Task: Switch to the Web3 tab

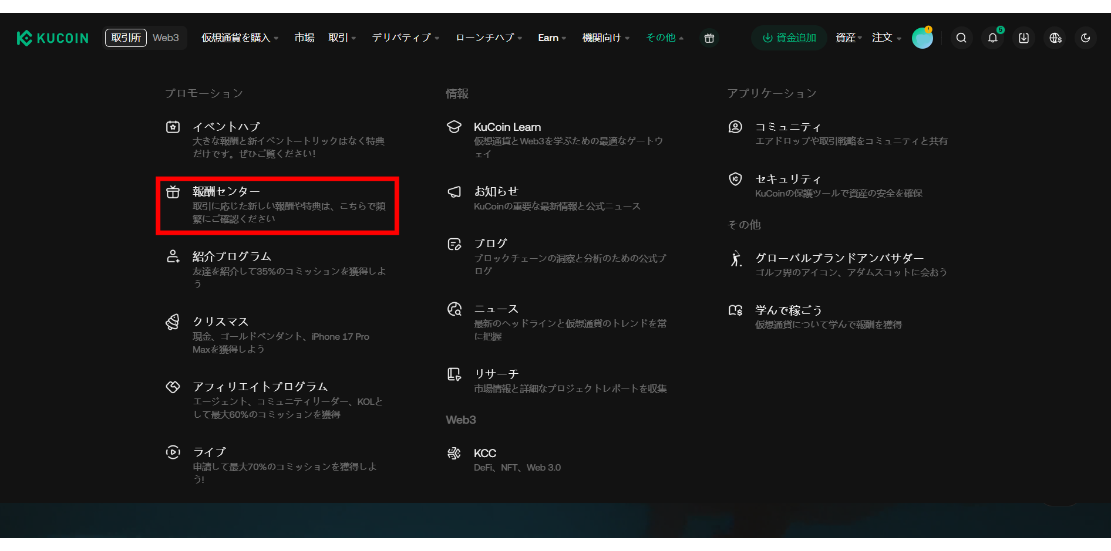Action: pos(166,38)
